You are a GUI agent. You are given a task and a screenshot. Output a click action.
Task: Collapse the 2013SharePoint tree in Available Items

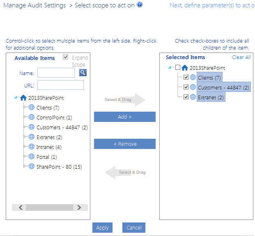click(16, 98)
